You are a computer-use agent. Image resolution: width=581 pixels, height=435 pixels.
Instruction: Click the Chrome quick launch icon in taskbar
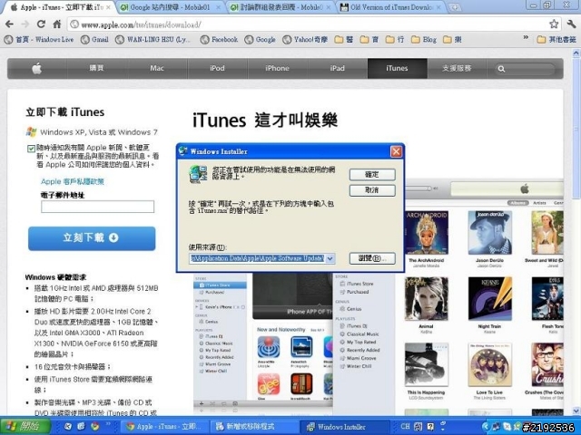click(x=95, y=426)
